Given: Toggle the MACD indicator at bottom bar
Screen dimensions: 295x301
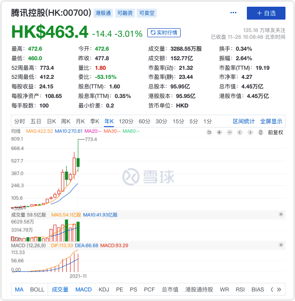Looking at the screenshot, I should (x=83, y=289).
